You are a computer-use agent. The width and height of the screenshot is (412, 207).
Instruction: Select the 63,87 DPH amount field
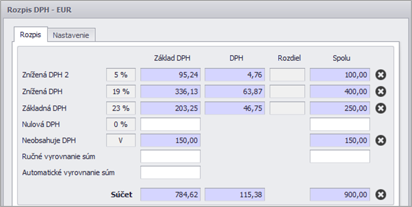pos(235,91)
